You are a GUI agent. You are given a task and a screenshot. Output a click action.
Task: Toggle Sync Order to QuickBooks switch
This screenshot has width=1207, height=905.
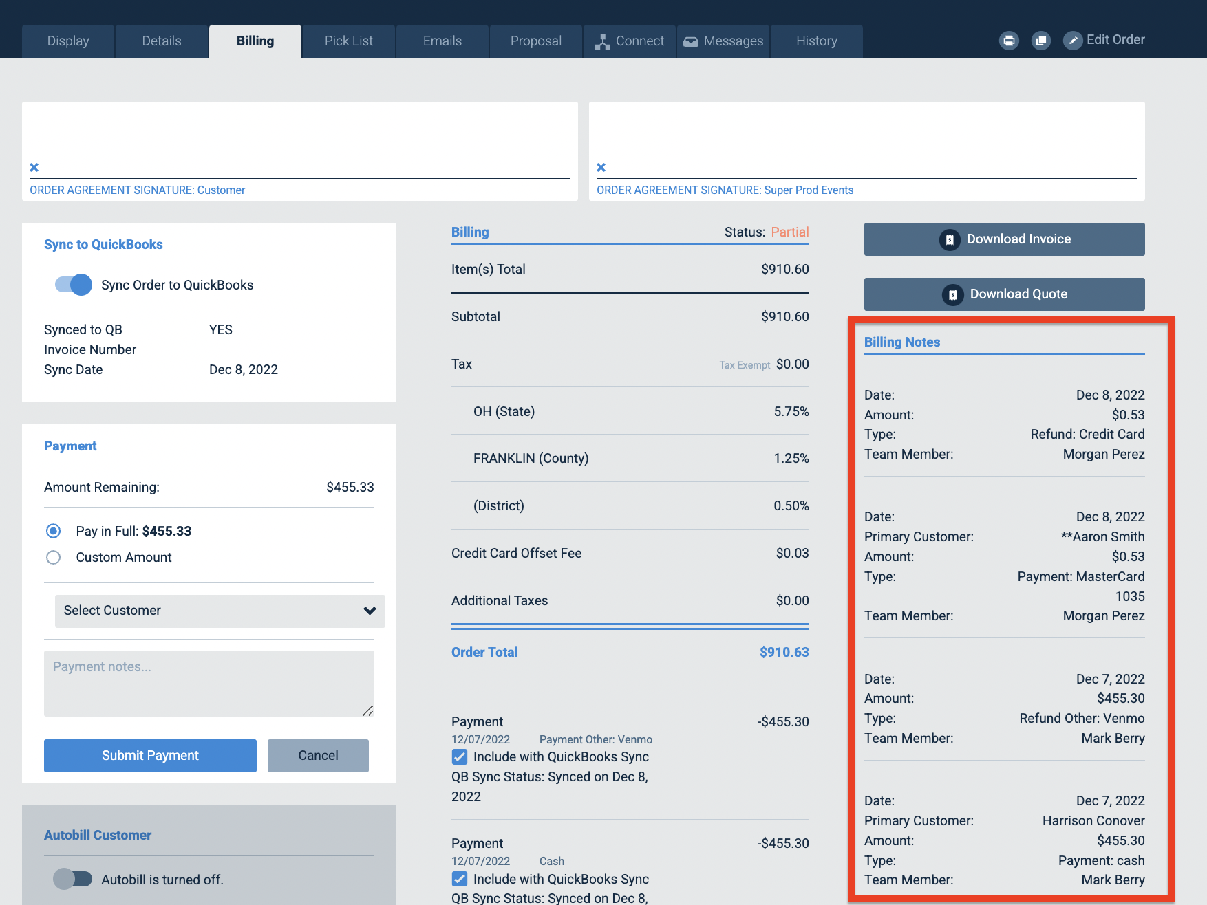tap(74, 285)
